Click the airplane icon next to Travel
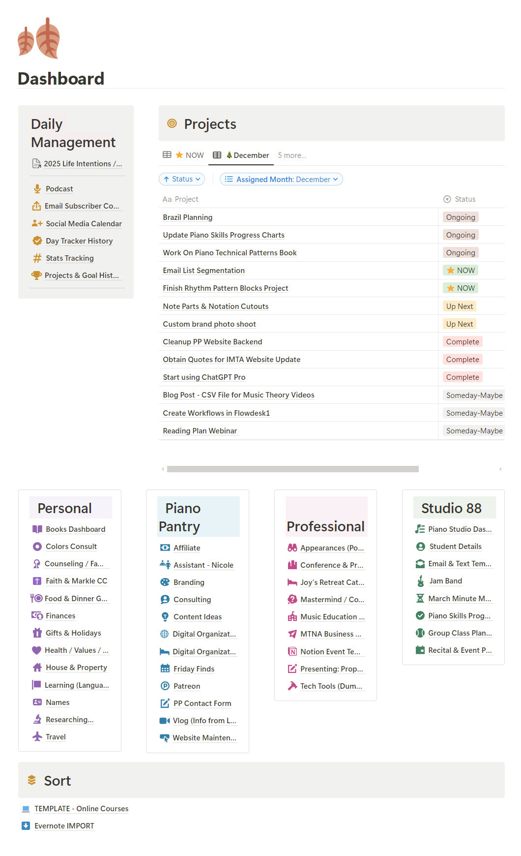The image size is (521, 856). pos(37,737)
